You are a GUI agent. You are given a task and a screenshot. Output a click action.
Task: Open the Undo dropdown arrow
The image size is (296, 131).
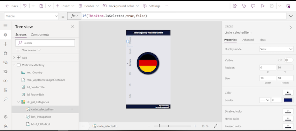[x=33, y=6]
